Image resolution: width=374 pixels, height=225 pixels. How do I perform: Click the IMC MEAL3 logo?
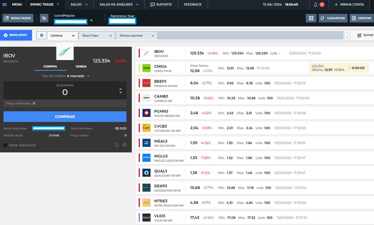[146, 143]
